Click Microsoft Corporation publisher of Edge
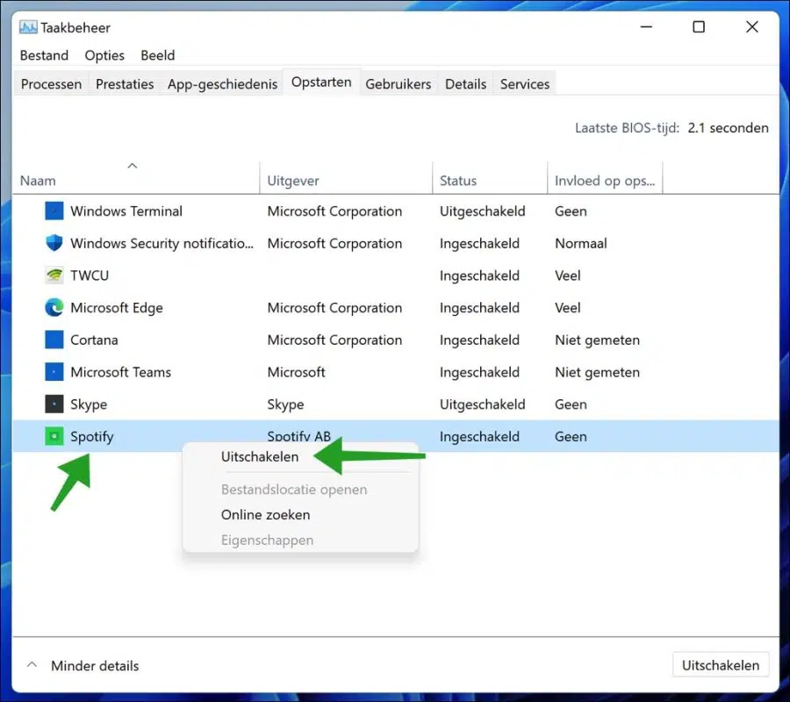The width and height of the screenshot is (790, 702). pyautogui.click(x=334, y=308)
